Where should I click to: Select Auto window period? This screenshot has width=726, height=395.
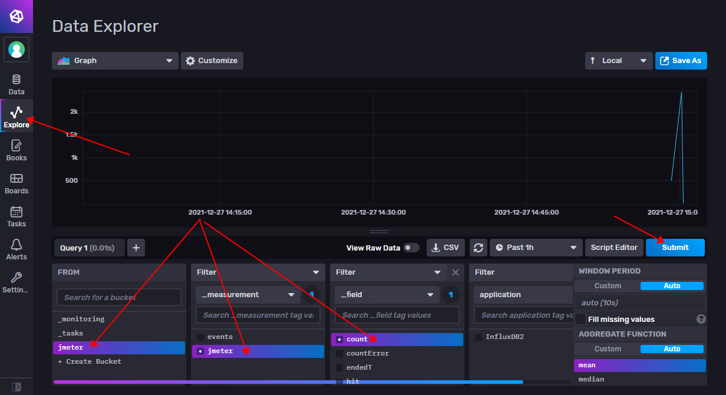[x=672, y=286]
